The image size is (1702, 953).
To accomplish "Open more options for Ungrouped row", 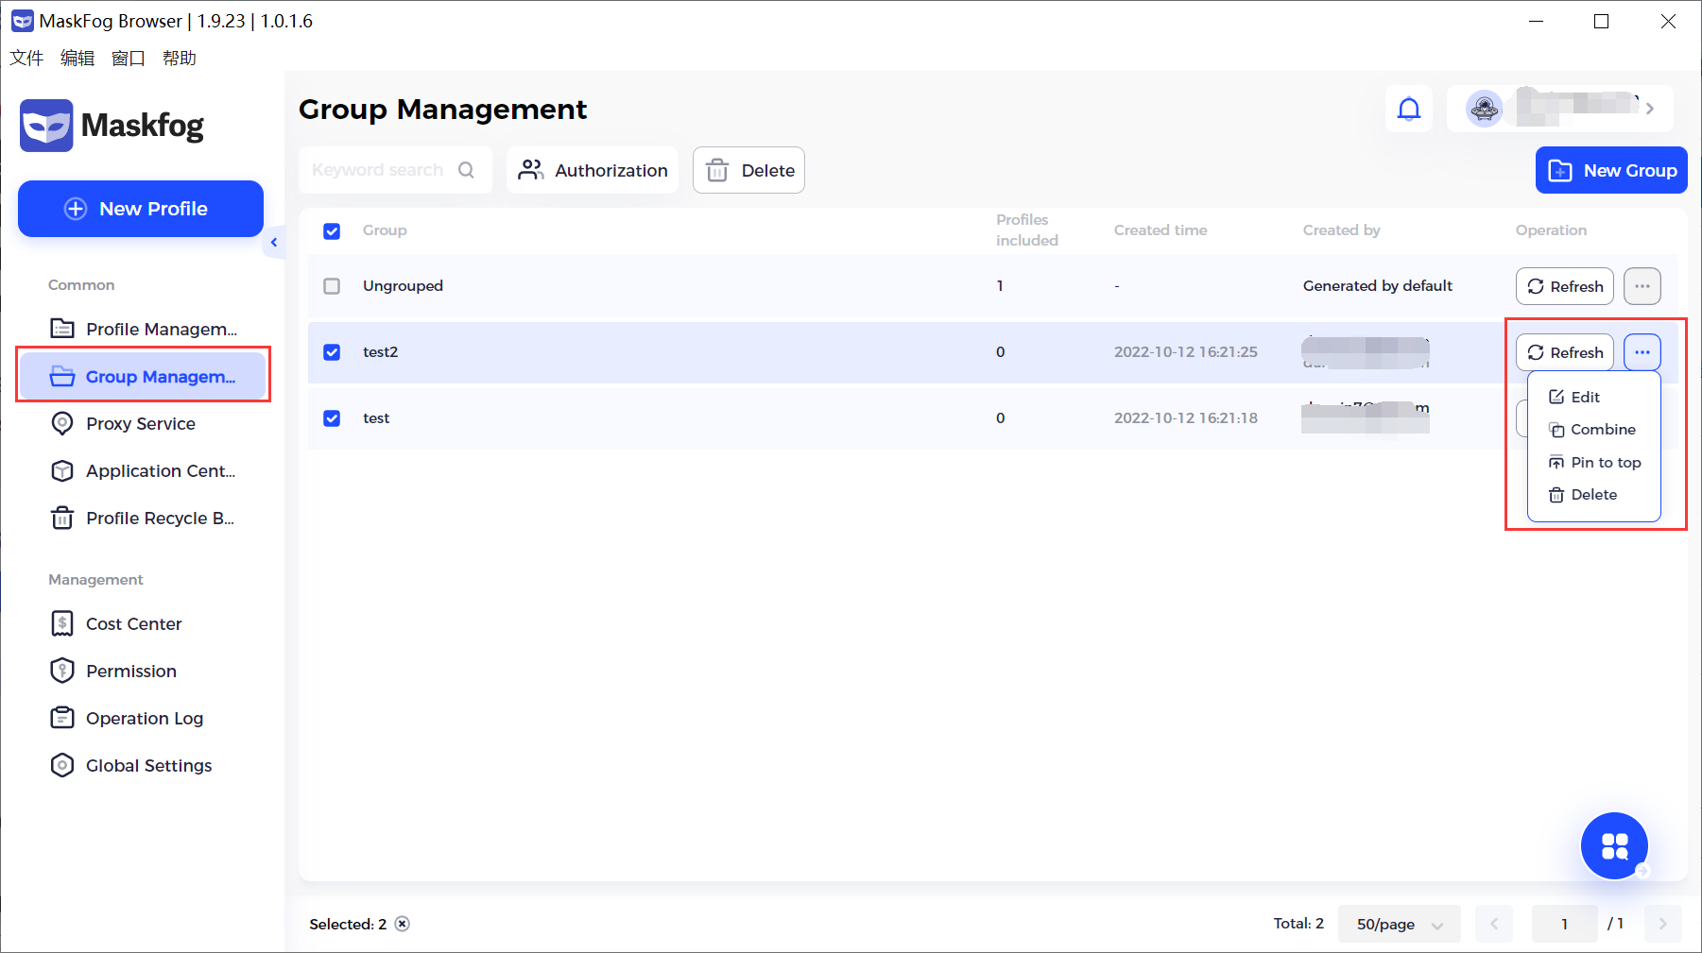I will 1642,286.
